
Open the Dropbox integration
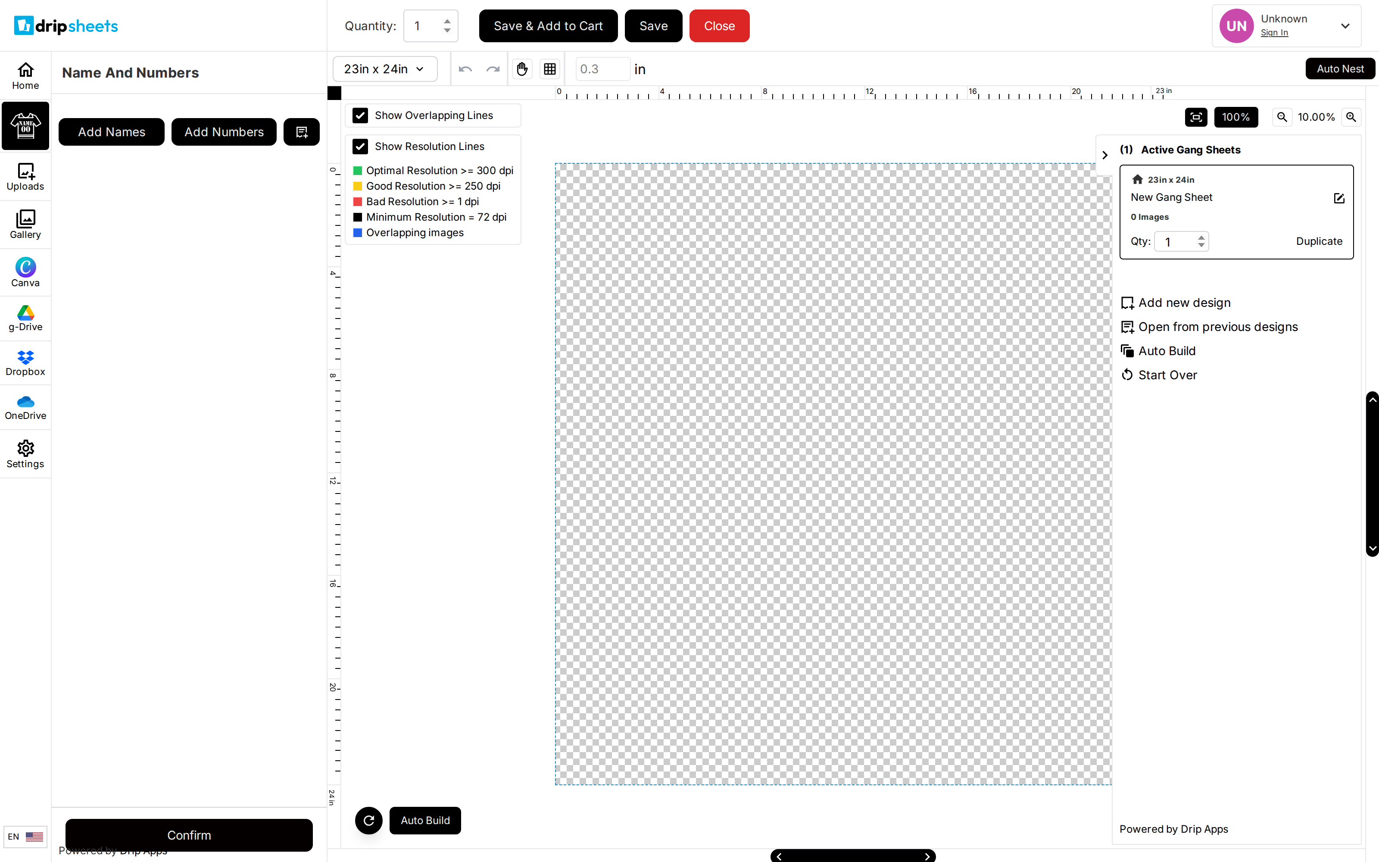tap(26, 363)
